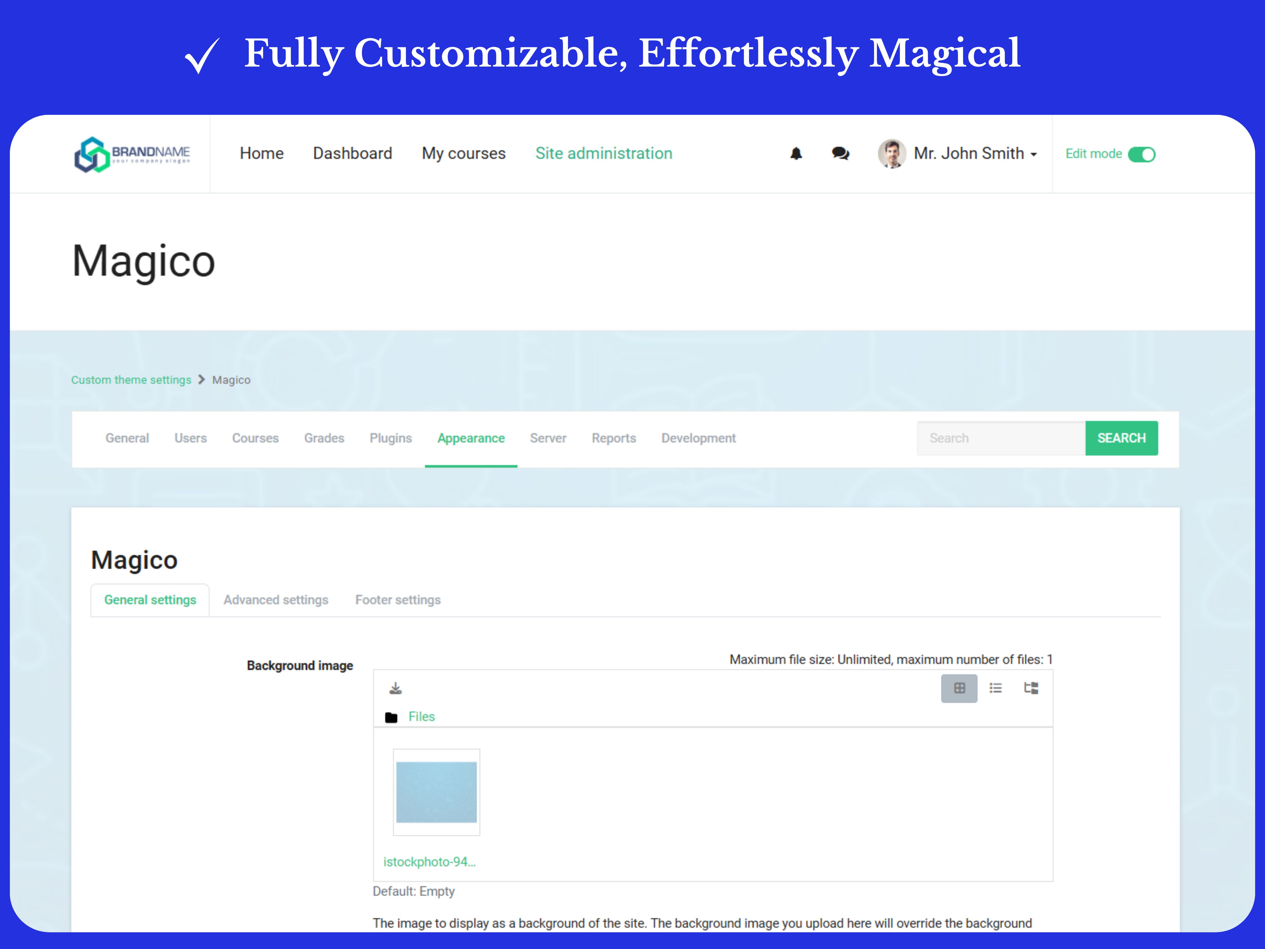Switch to folder tree file view

pyautogui.click(x=1030, y=688)
